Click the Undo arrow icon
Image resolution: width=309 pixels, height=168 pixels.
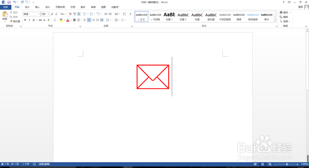(15, 2)
